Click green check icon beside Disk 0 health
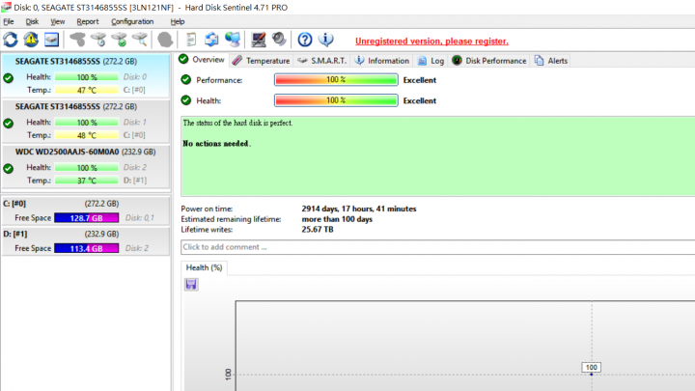 (9, 78)
